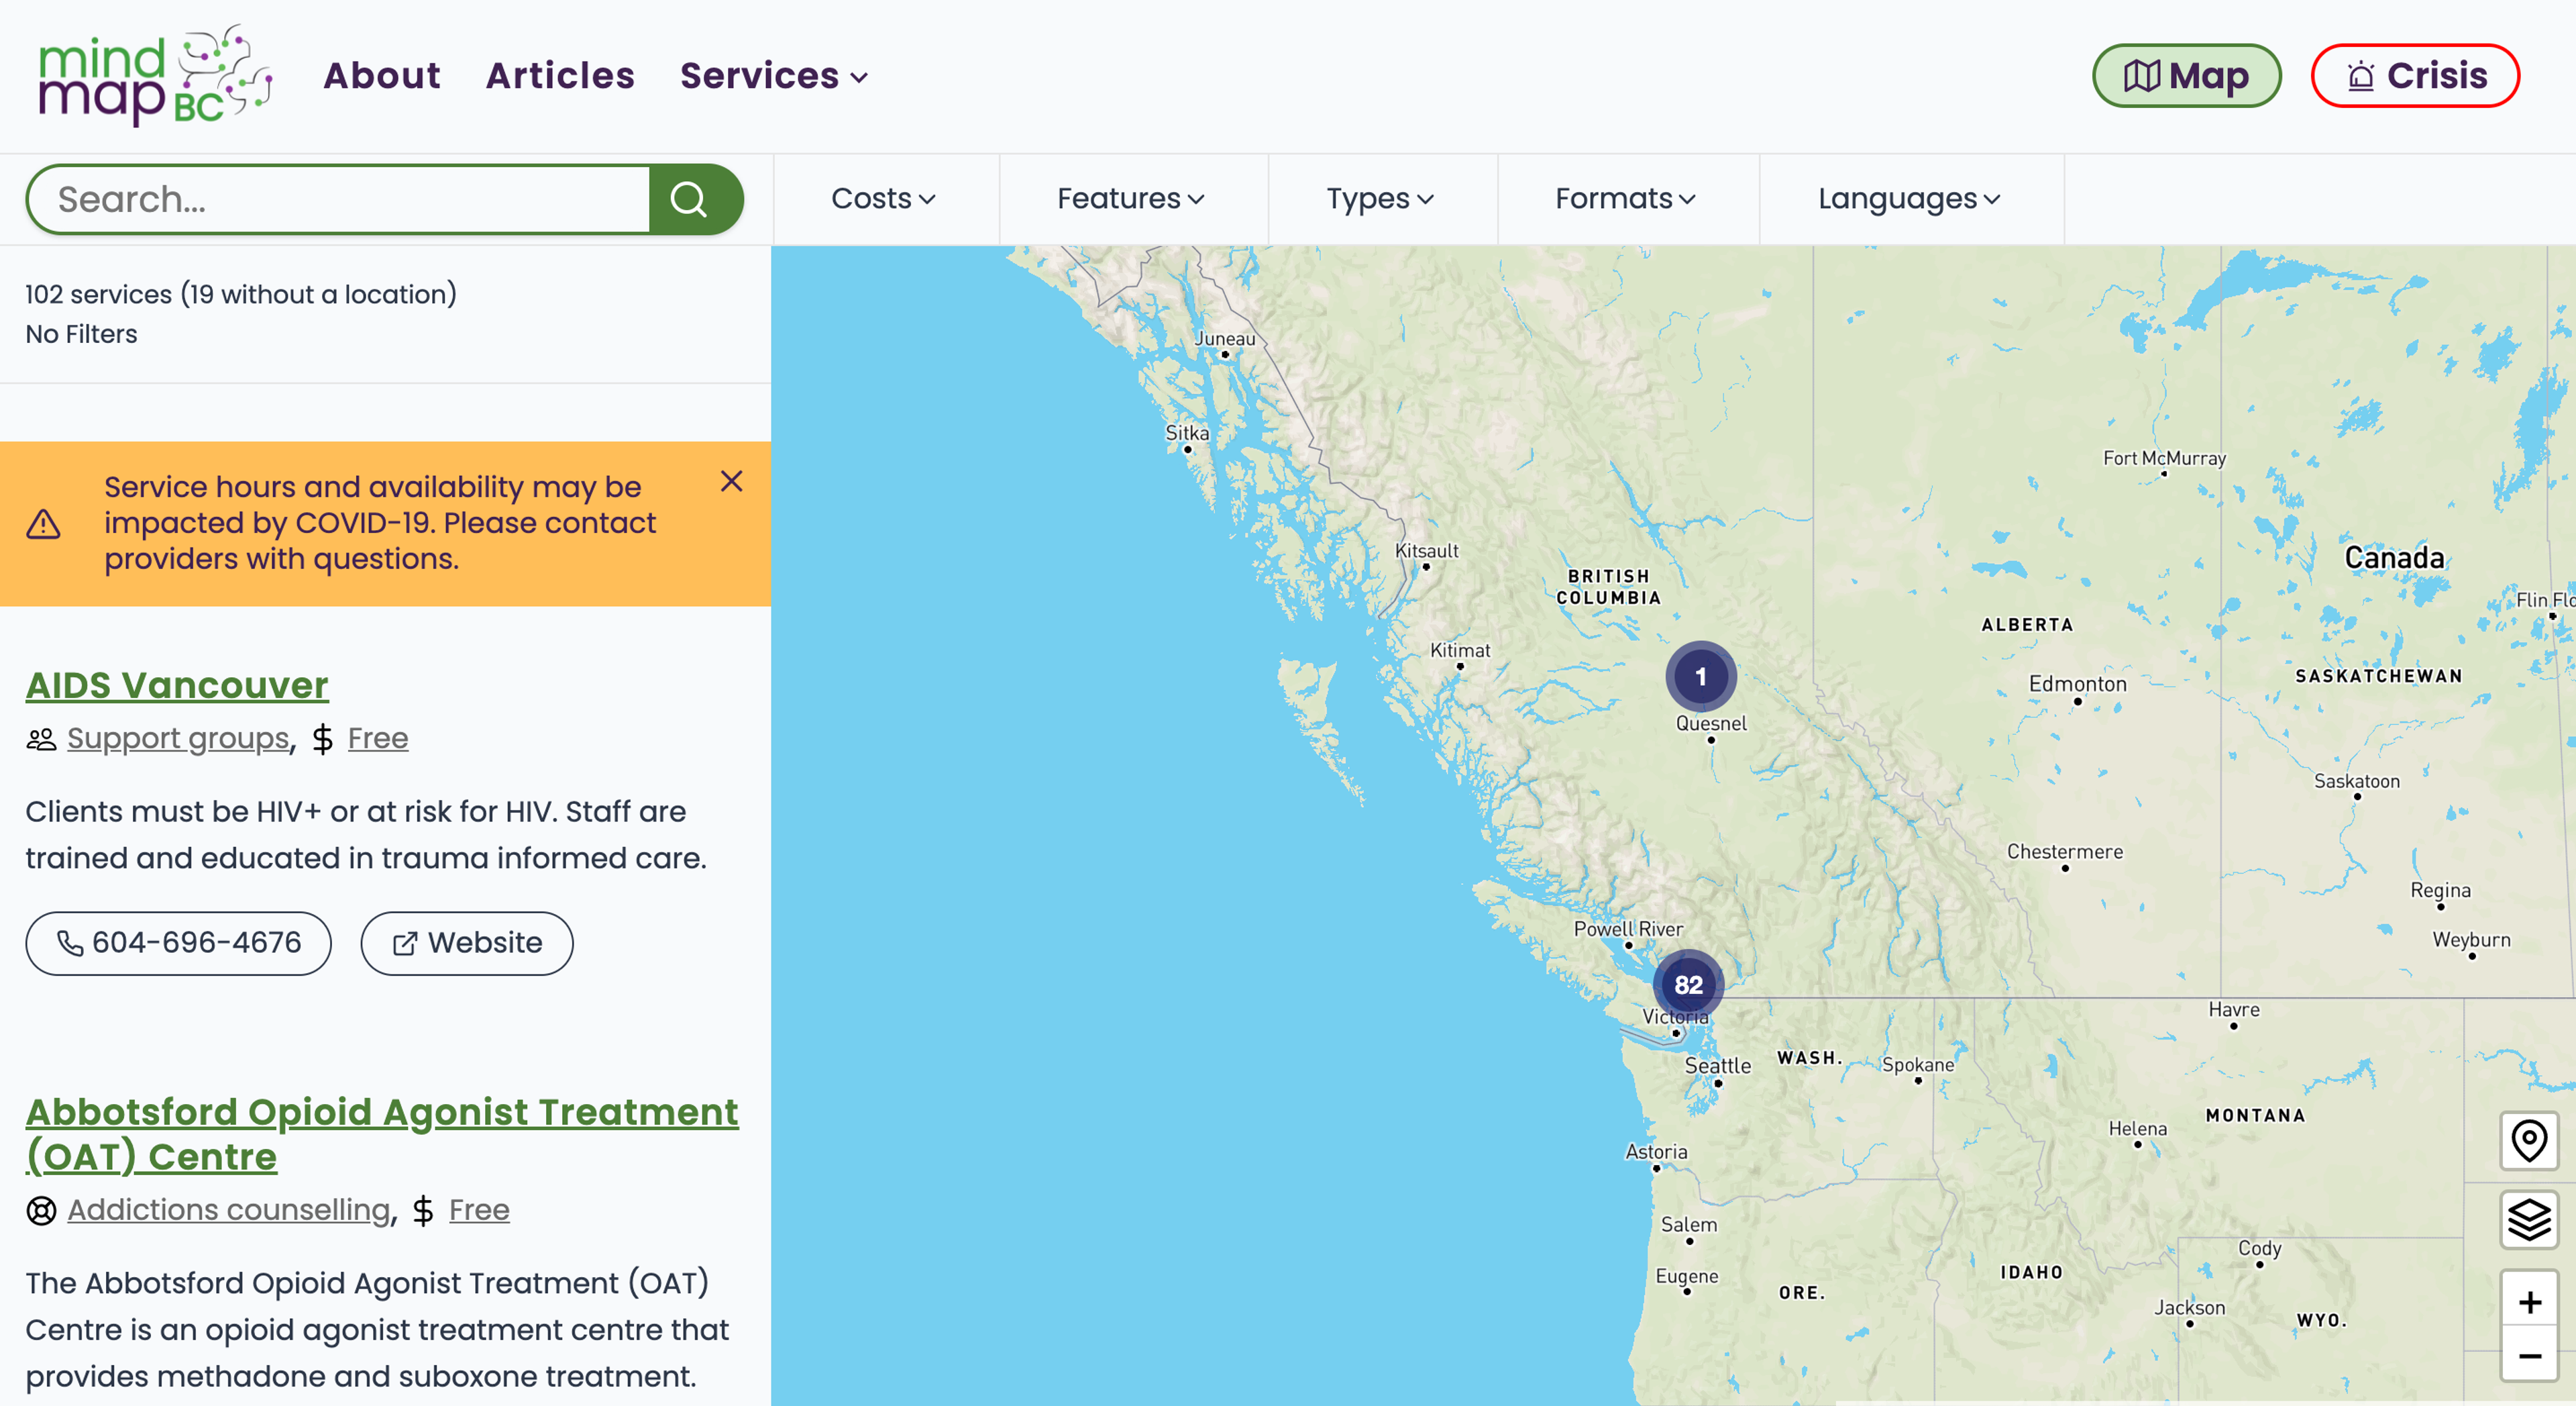Expand the Costs filter dropdown

(884, 199)
